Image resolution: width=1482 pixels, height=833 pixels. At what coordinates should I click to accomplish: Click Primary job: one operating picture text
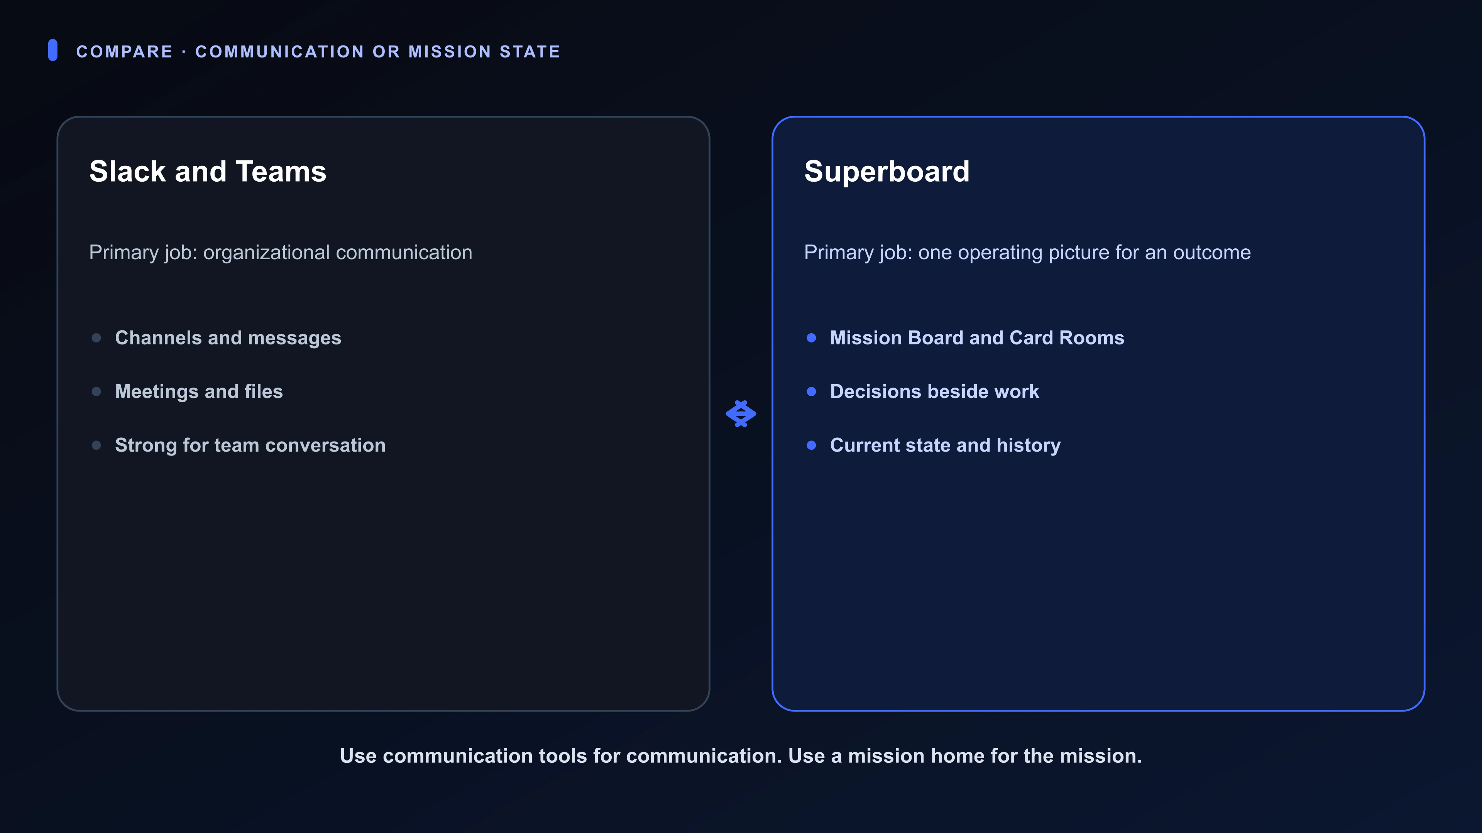click(1027, 252)
